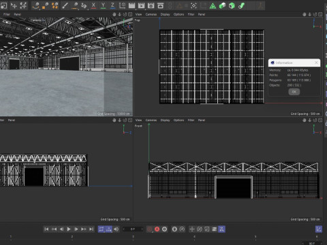The width and height of the screenshot is (327, 245).
Task: Click OK in Information dialog
Action: click(294, 92)
